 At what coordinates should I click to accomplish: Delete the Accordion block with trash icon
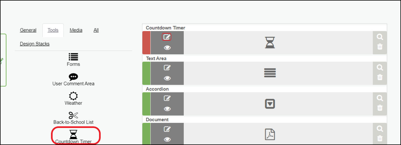click(380, 108)
